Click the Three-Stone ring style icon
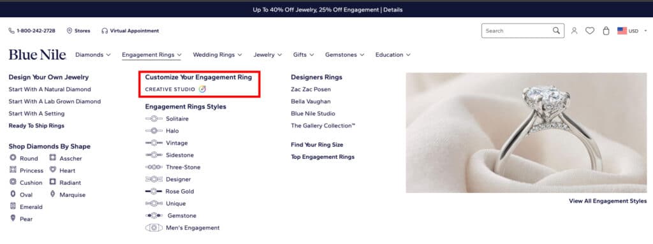 point(154,167)
